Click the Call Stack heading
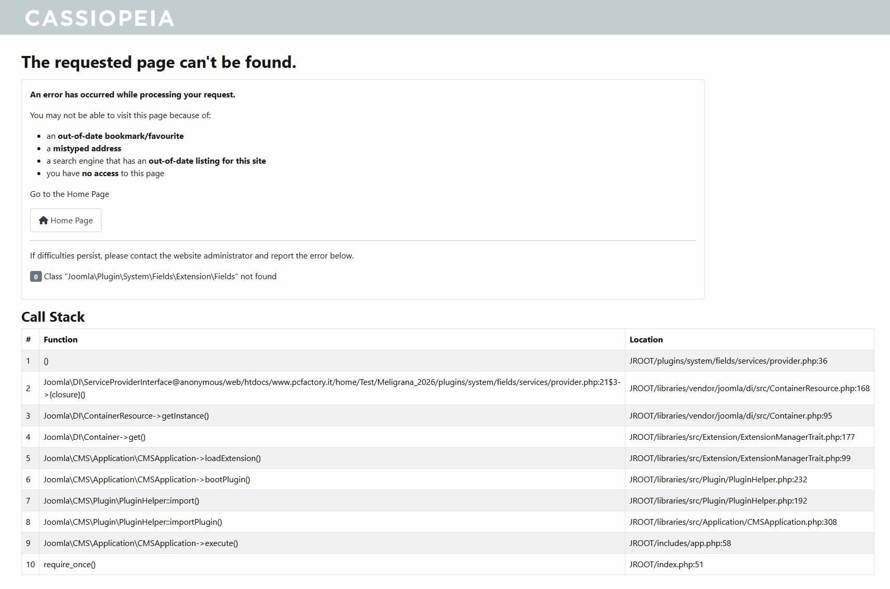This screenshot has width=890, height=589. (x=53, y=317)
